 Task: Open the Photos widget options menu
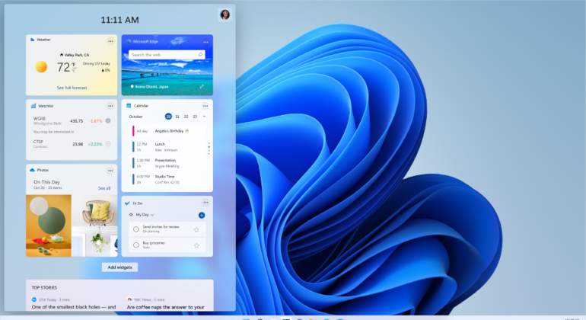pos(110,171)
